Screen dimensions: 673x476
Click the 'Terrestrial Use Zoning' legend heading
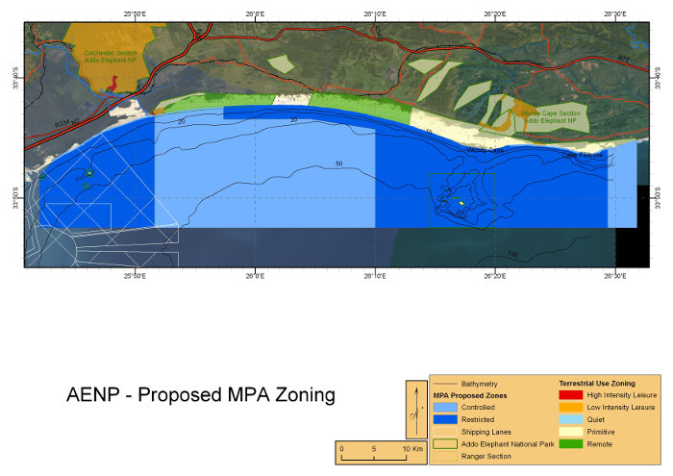pos(597,384)
